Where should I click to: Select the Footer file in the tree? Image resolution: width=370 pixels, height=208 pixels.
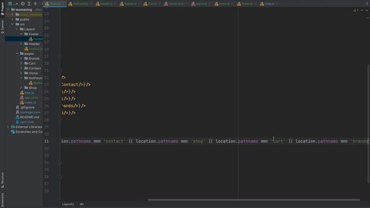[x=36, y=39]
